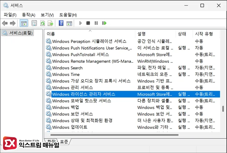This screenshot has height=153, width=227.
Task: Select Windows 가상 오디오 장치 프록시 서비스
Action: tap(91, 81)
